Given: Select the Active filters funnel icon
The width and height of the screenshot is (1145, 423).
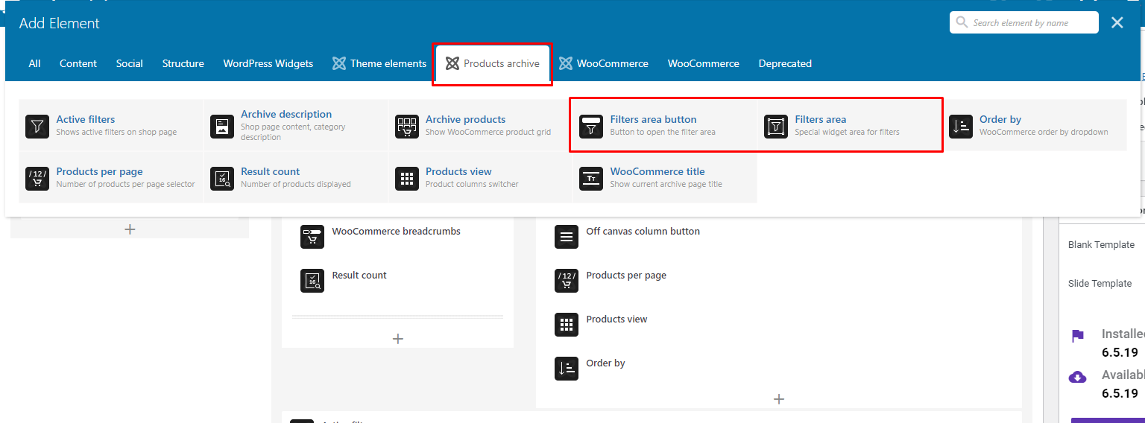Looking at the screenshot, I should (x=37, y=126).
